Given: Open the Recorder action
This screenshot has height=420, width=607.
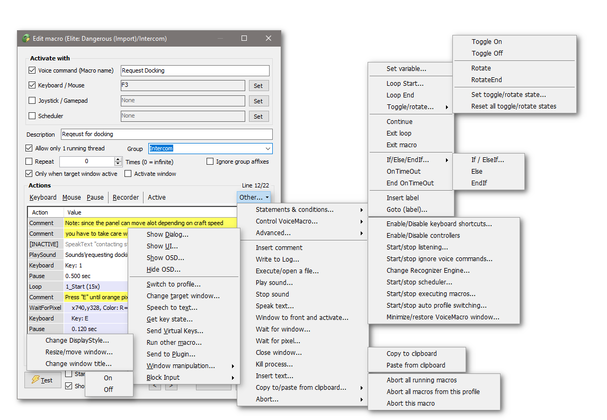Looking at the screenshot, I should pos(126,198).
